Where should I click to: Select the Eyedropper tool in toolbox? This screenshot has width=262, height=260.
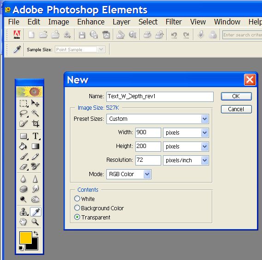35,212
